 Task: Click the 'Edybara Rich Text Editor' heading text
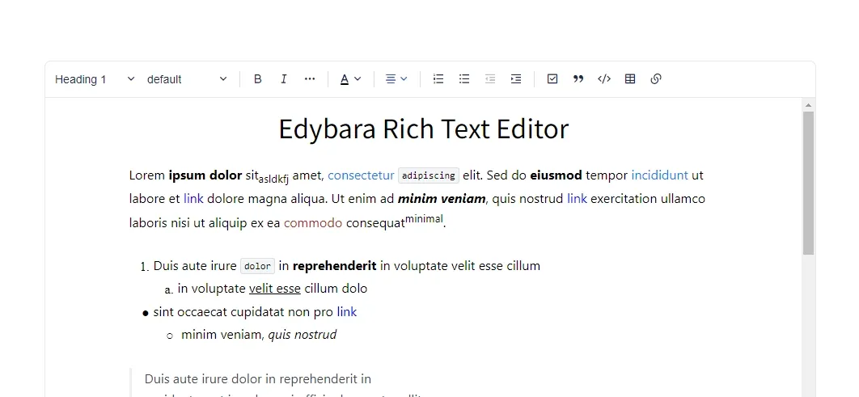coord(423,129)
